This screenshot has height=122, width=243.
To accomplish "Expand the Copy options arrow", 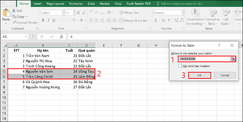I will tap(27, 17).
